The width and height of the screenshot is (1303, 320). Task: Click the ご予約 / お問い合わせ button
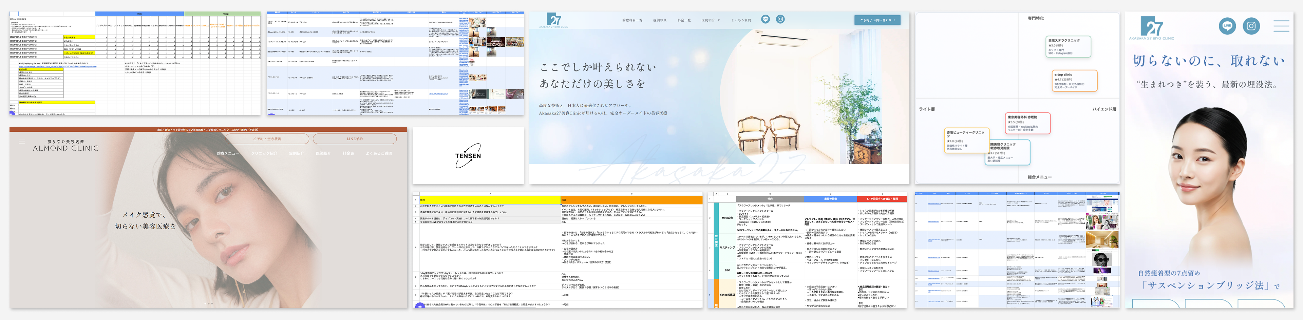(x=877, y=20)
